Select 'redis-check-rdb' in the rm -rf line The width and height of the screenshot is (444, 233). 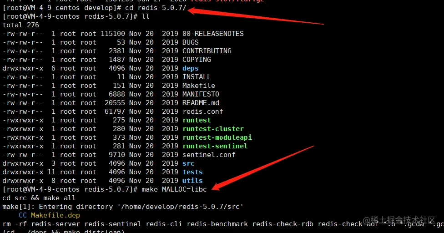tap(283, 224)
